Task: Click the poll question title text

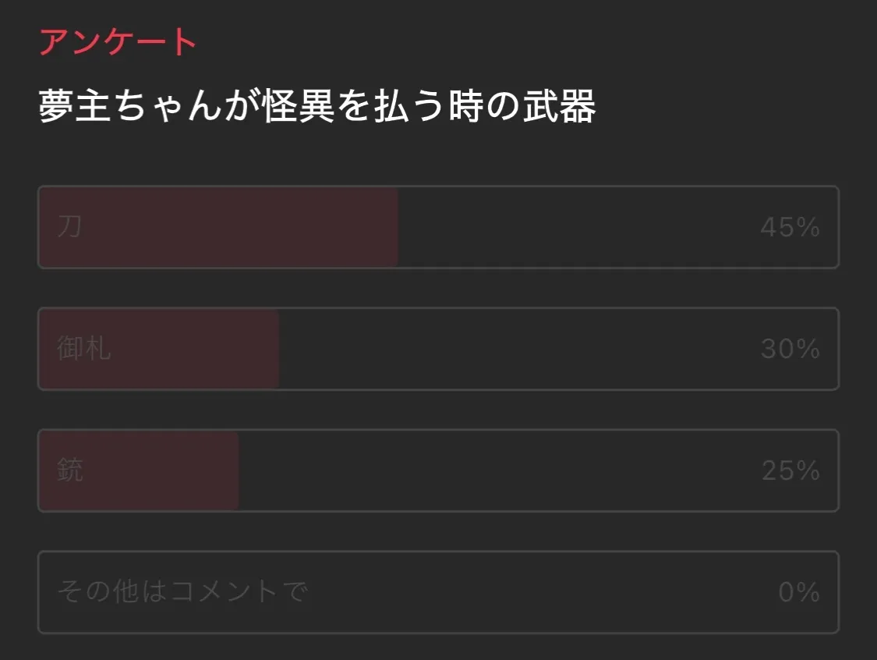Action: tap(317, 107)
